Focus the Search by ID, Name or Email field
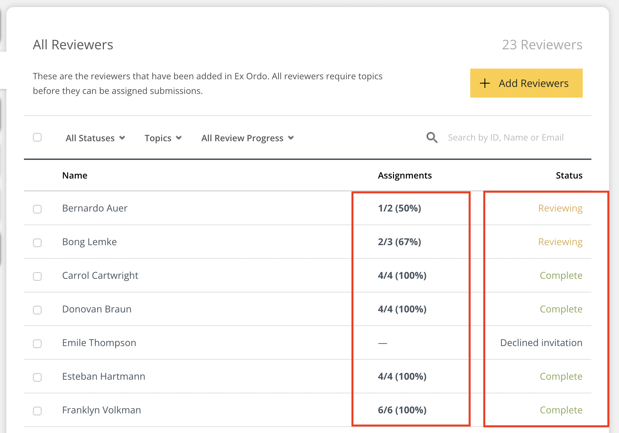This screenshot has width=619, height=433. (505, 138)
